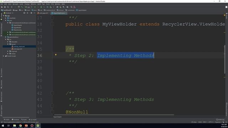This screenshot has height=128, width=228.
Task: Click the Save All toolbar icon
Action: [x=5, y=7]
